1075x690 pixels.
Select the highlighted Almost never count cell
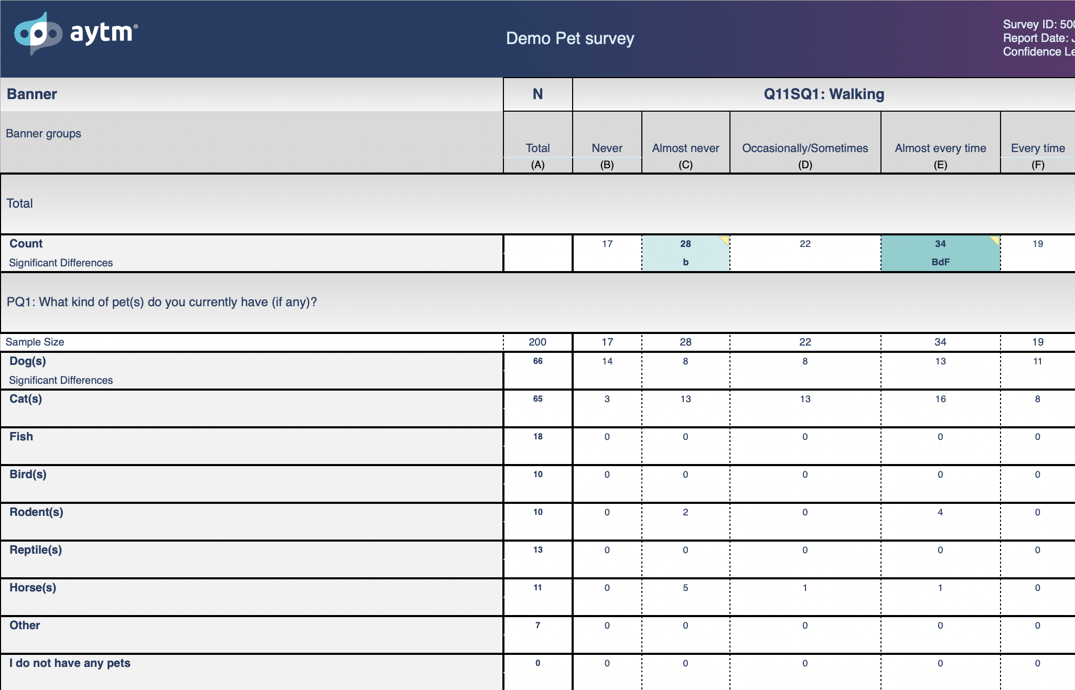click(x=685, y=253)
